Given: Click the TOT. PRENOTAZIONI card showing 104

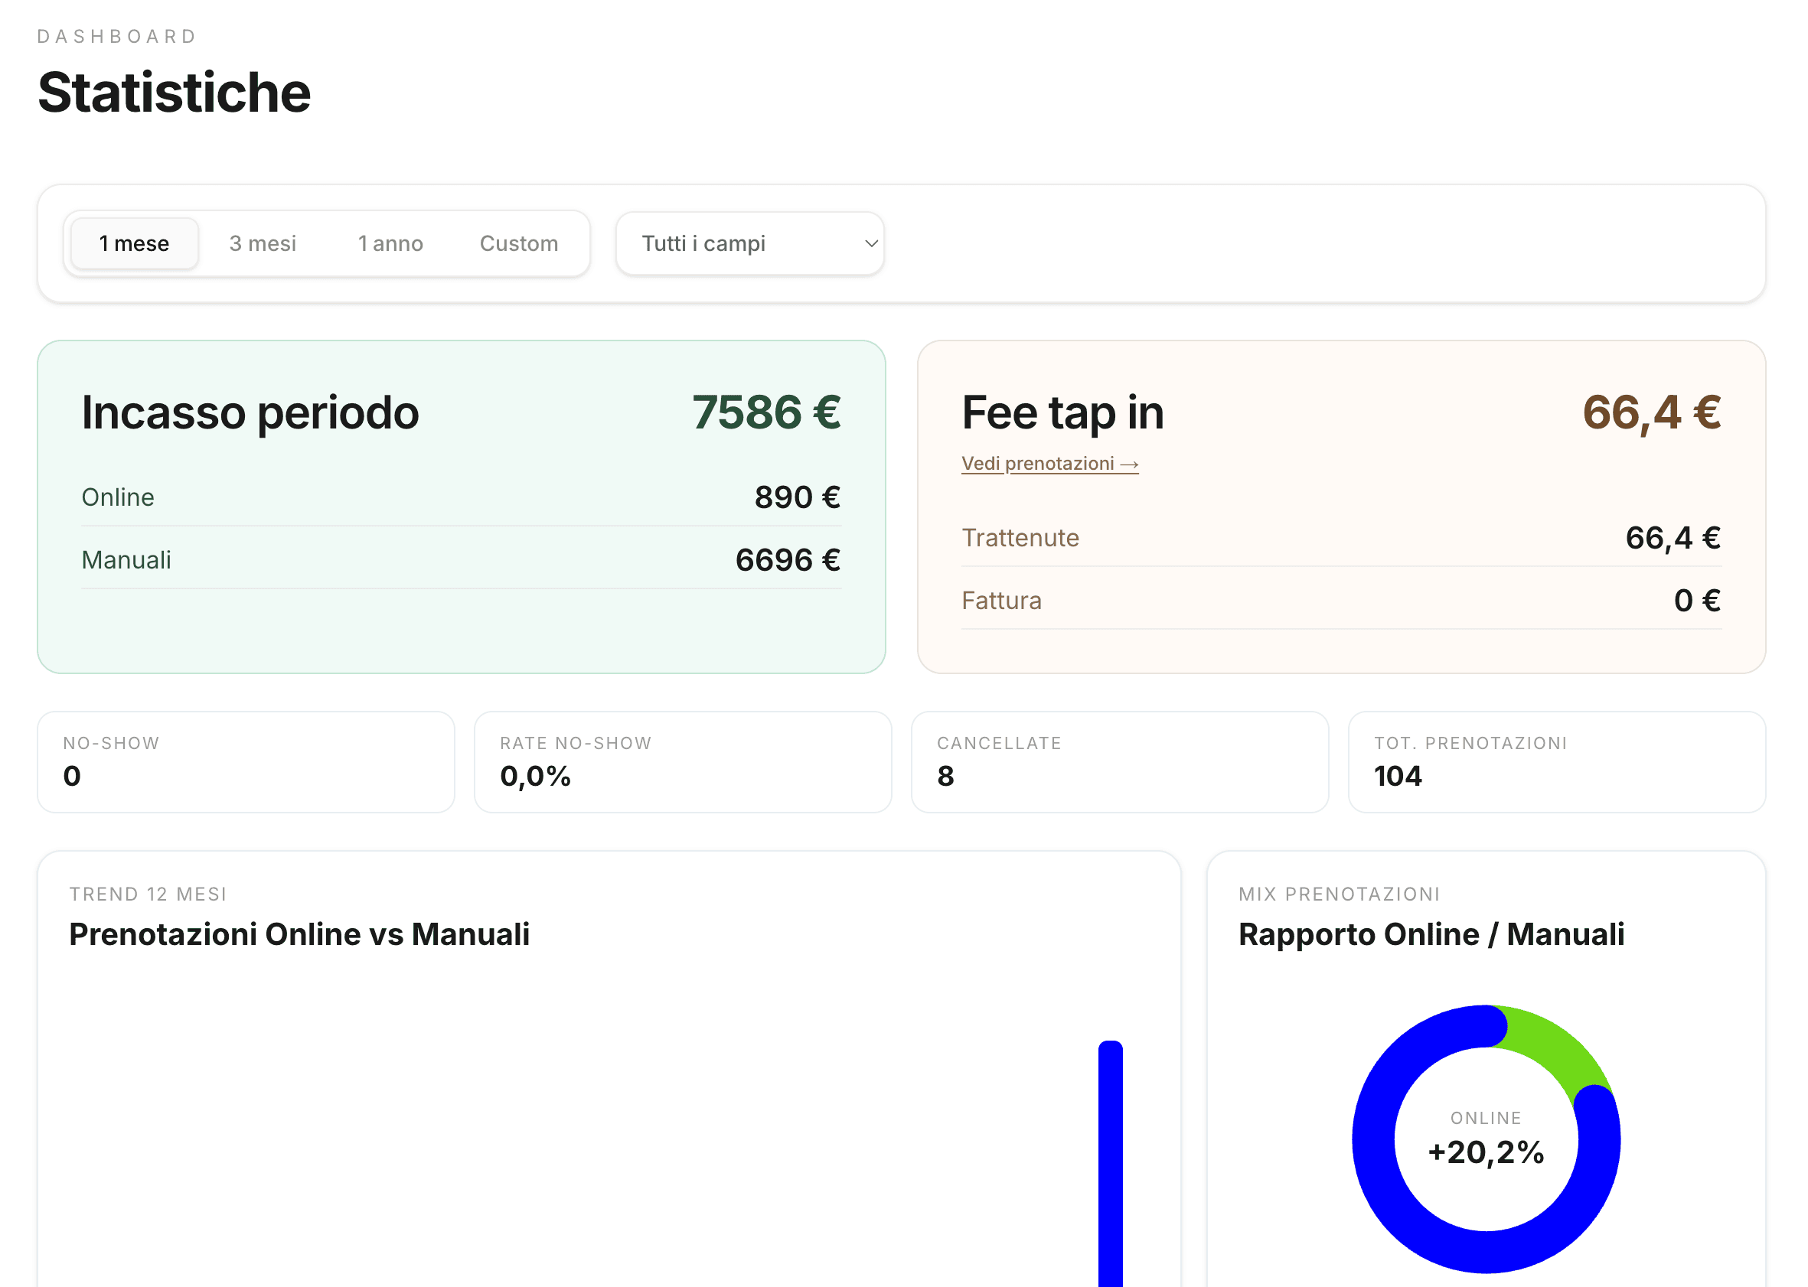Looking at the screenshot, I should coord(1557,761).
